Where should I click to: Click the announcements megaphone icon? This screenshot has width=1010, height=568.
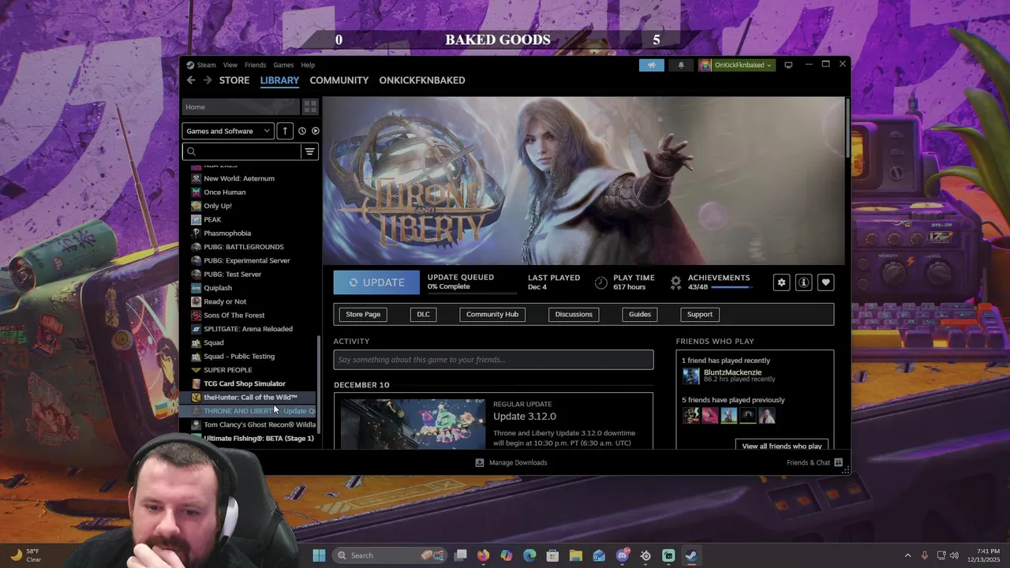652,65
